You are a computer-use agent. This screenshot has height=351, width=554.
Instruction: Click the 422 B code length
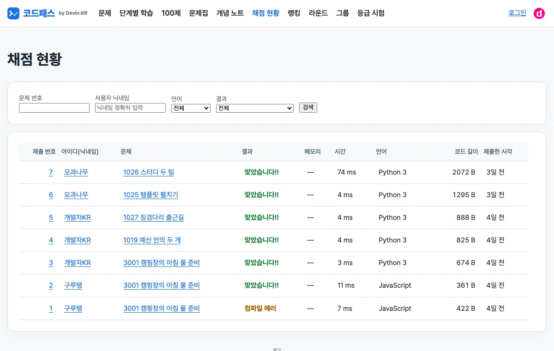466,309
